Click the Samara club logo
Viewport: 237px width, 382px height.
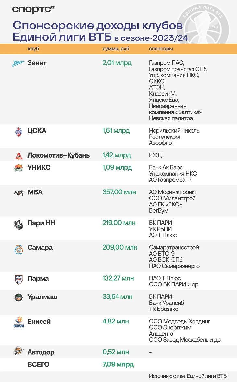(19, 249)
